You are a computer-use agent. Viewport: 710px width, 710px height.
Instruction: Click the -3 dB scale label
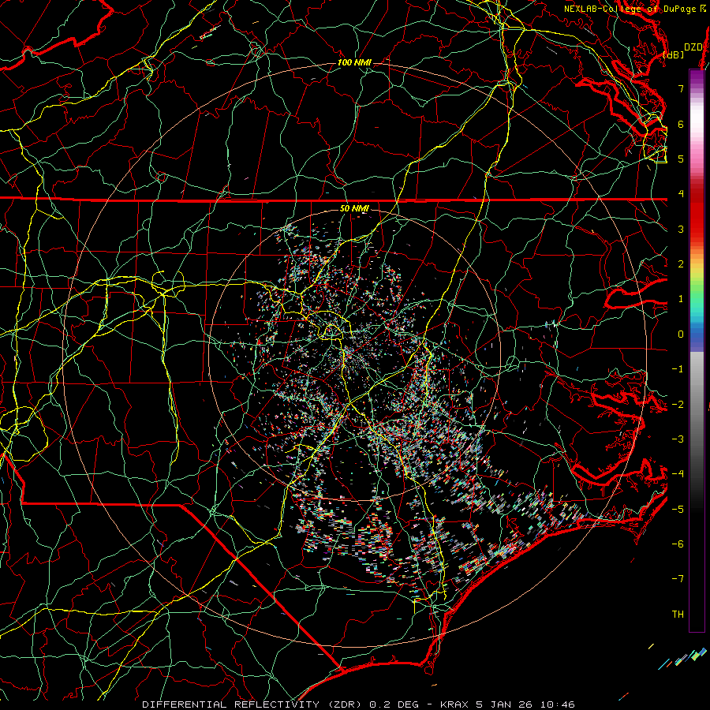coord(678,439)
